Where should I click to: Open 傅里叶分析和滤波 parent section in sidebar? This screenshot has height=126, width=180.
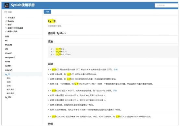(x=15, y=28)
